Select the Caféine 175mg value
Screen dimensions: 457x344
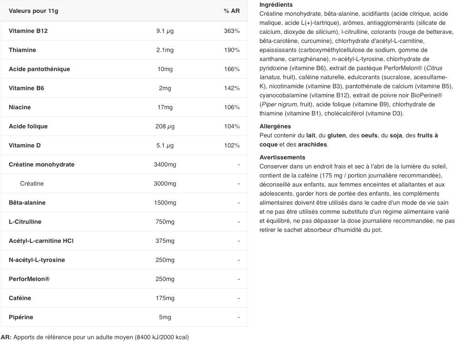pyautogui.click(x=165, y=298)
